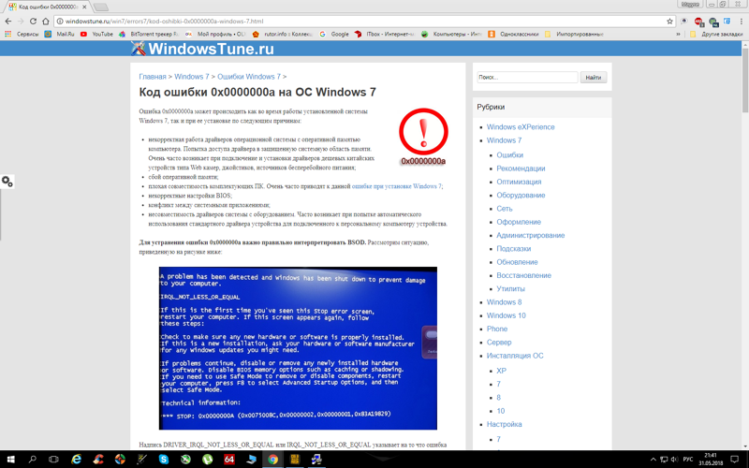The height and width of the screenshot is (468, 749).
Task: Open Настройка category
Action: click(504, 424)
